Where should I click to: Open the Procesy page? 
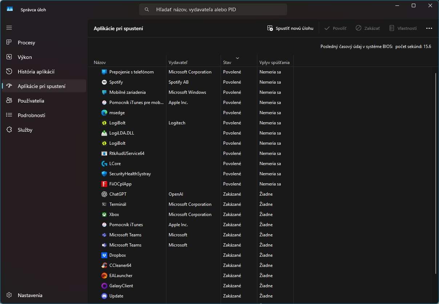click(x=44, y=43)
